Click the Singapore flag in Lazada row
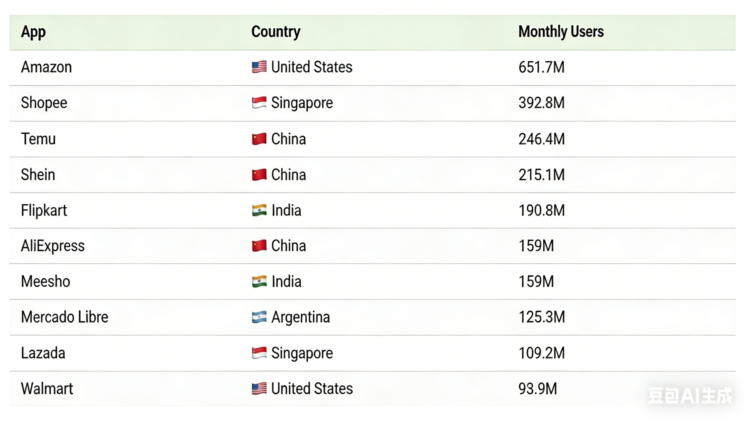This screenshot has width=751, height=422. click(x=259, y=353)
